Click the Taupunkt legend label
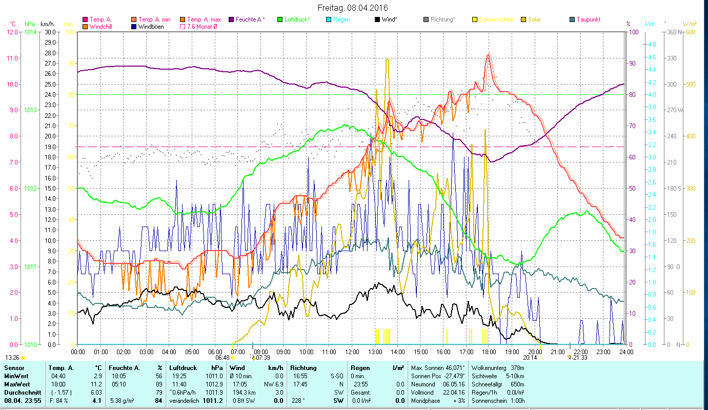 (x=588, y=20)
